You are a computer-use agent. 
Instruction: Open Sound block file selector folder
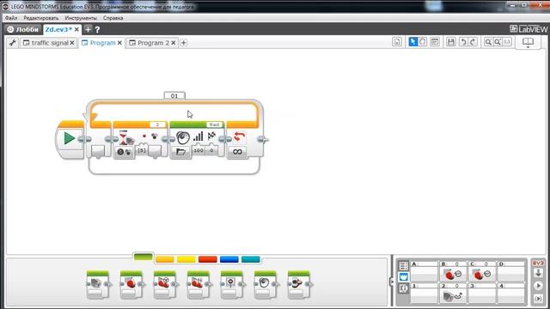[x=180, y=152]
